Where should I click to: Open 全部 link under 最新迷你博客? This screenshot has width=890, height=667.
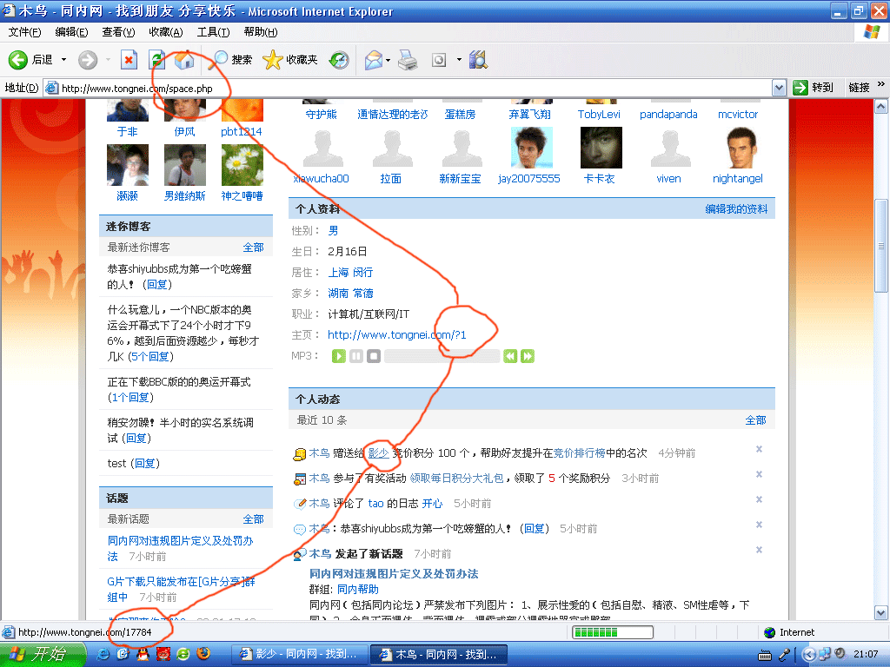(253, 248)
